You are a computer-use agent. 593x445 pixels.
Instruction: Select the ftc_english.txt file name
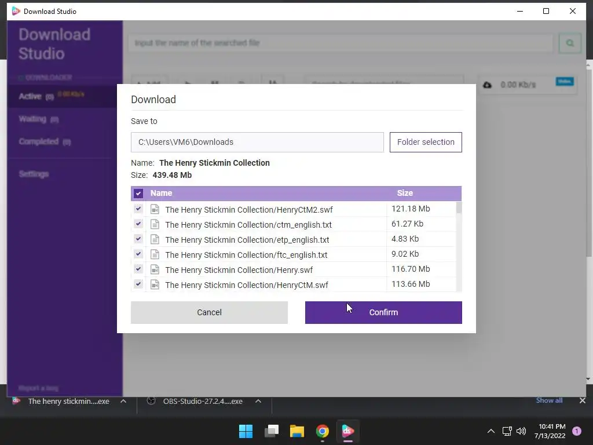tap(246, 255)
